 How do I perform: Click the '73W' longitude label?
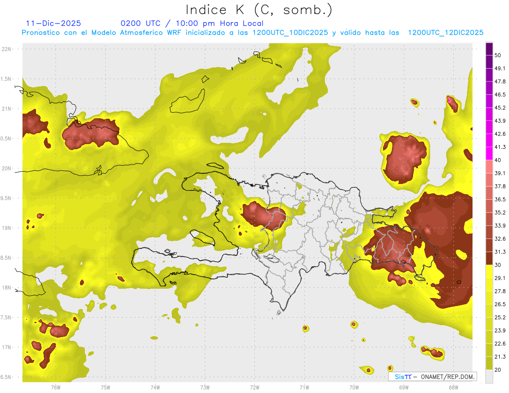point(205,387)
